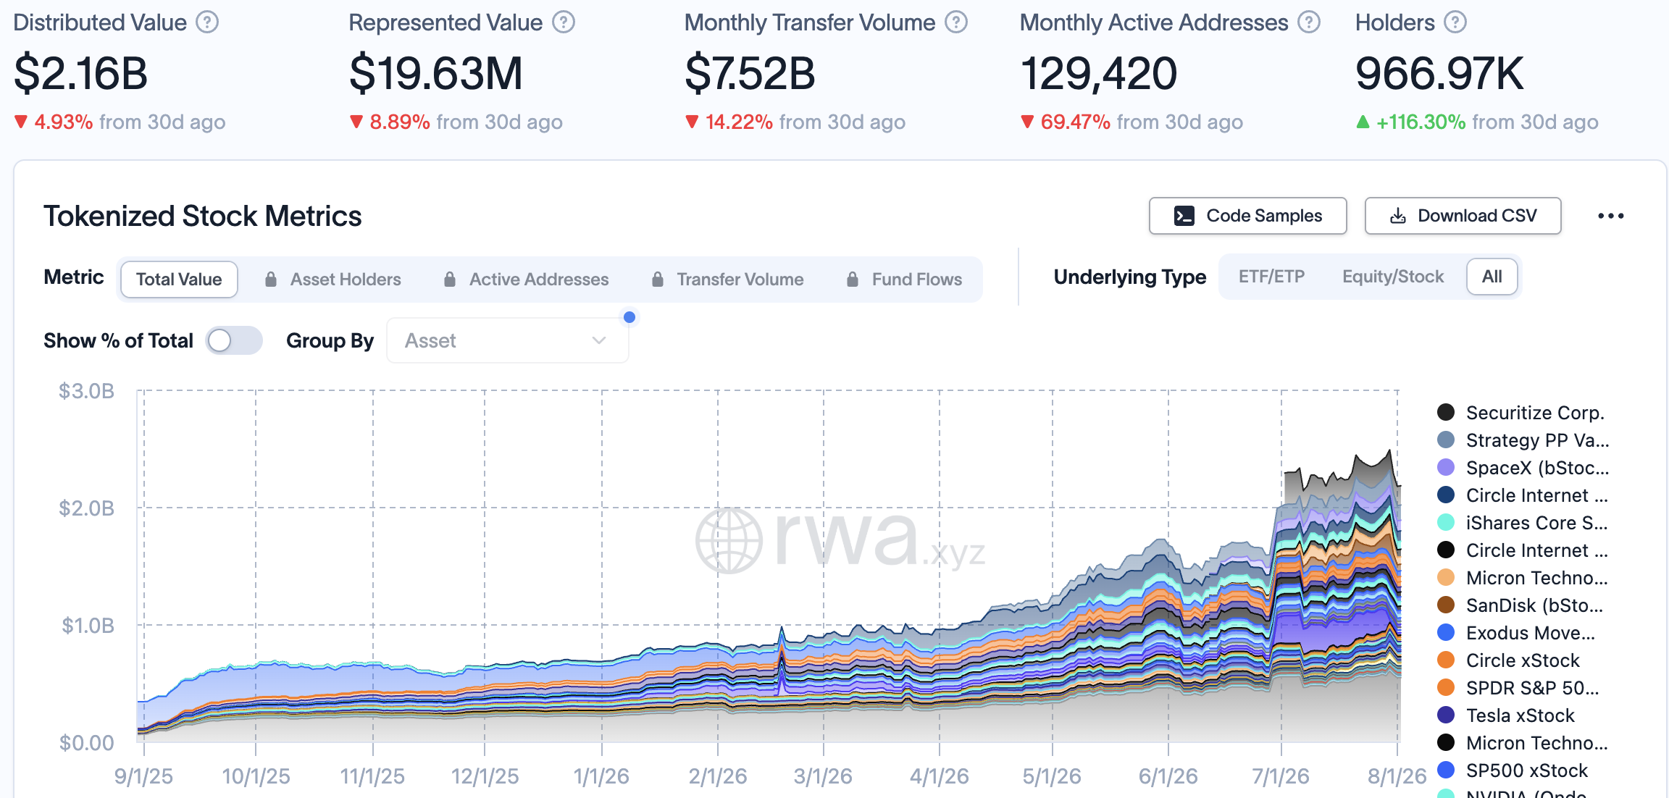Click lock icon beside Transfer Volume
The width and height of the screenshot is (1669, 798).
click(658, 280)
